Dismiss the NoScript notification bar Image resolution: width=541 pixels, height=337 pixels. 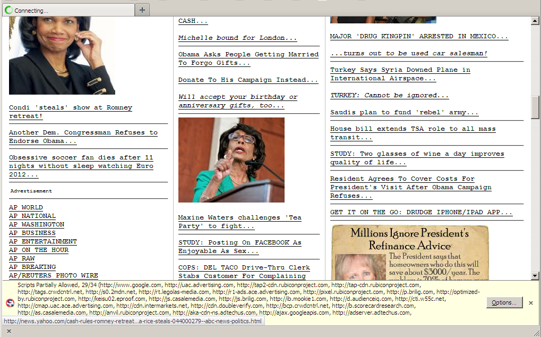531,303
